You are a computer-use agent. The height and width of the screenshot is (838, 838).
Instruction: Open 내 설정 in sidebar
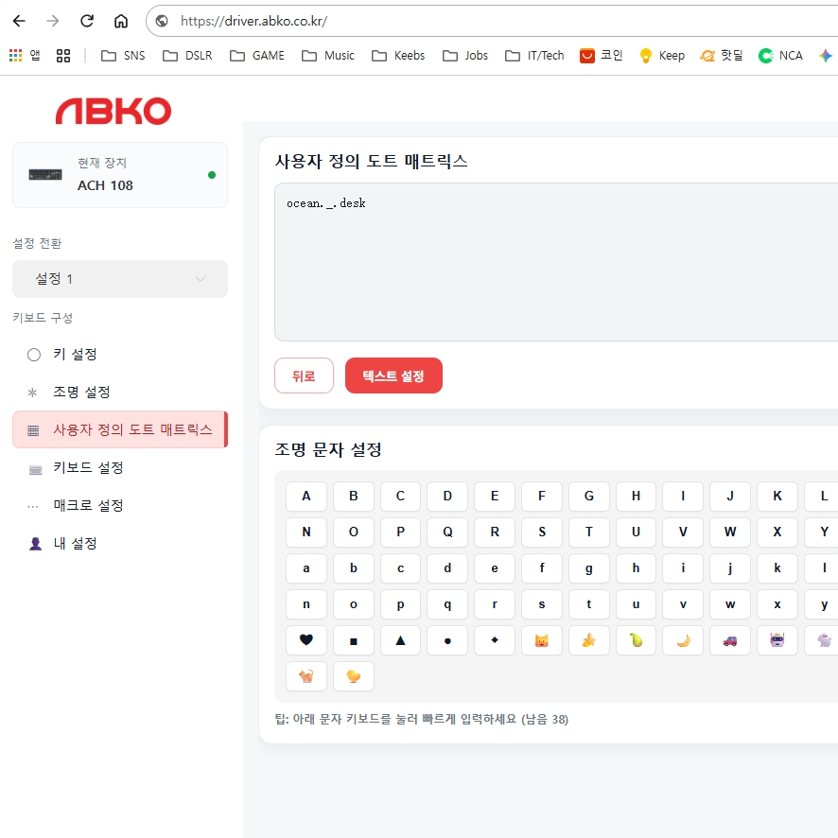click(120, 544)
